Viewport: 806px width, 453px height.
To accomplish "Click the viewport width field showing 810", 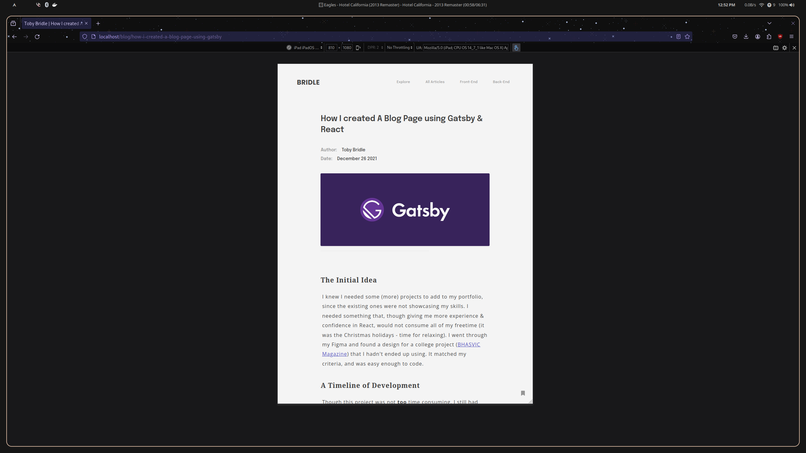I will (331, 48).
